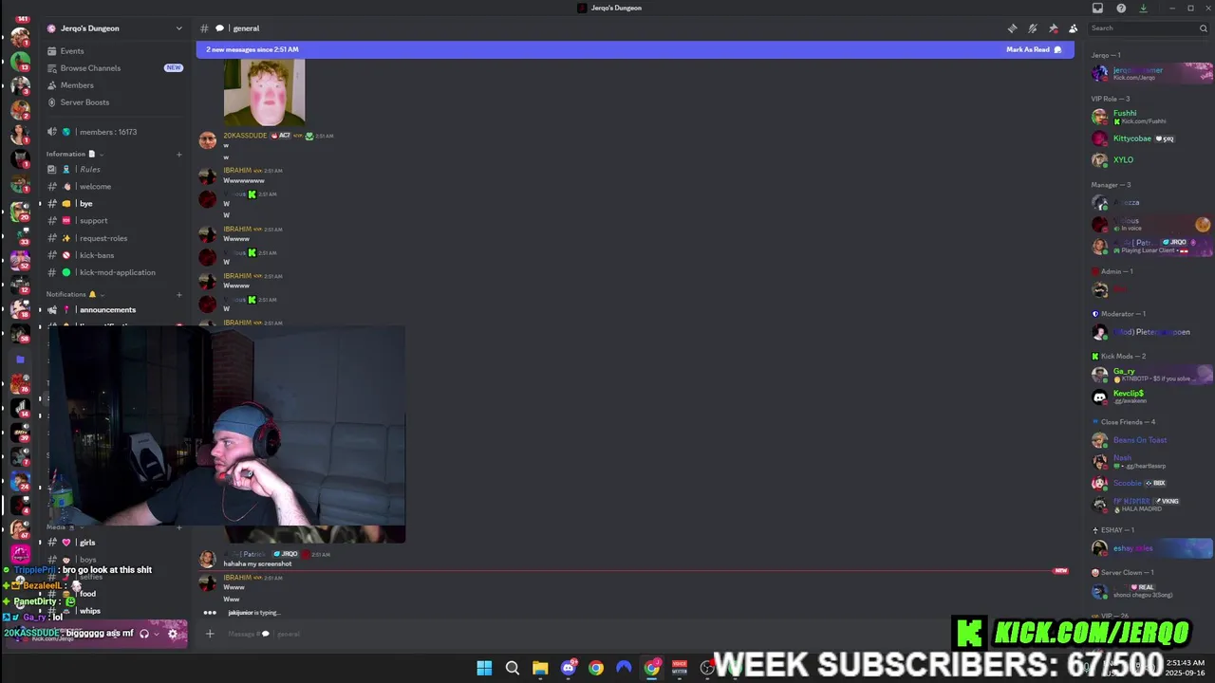The width and height of the screenshot is (1215, 683).
Task: Open the bye channel
Action: point(115,203)
